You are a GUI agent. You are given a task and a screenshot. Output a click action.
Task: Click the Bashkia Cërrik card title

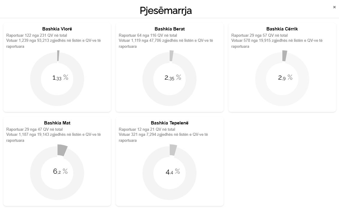click(x=282, y=29)
